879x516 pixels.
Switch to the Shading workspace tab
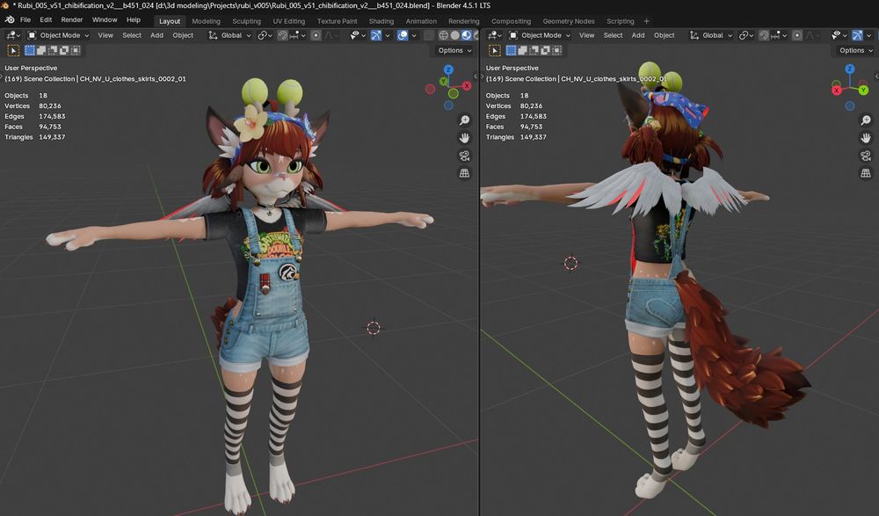coord(381,21)
